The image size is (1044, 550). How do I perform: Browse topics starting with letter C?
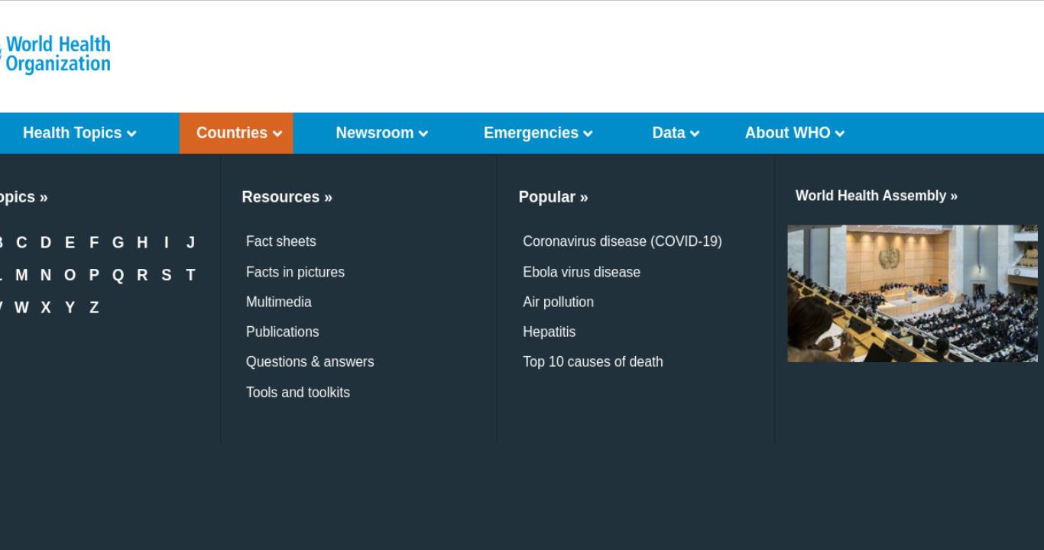coord(21,243)
